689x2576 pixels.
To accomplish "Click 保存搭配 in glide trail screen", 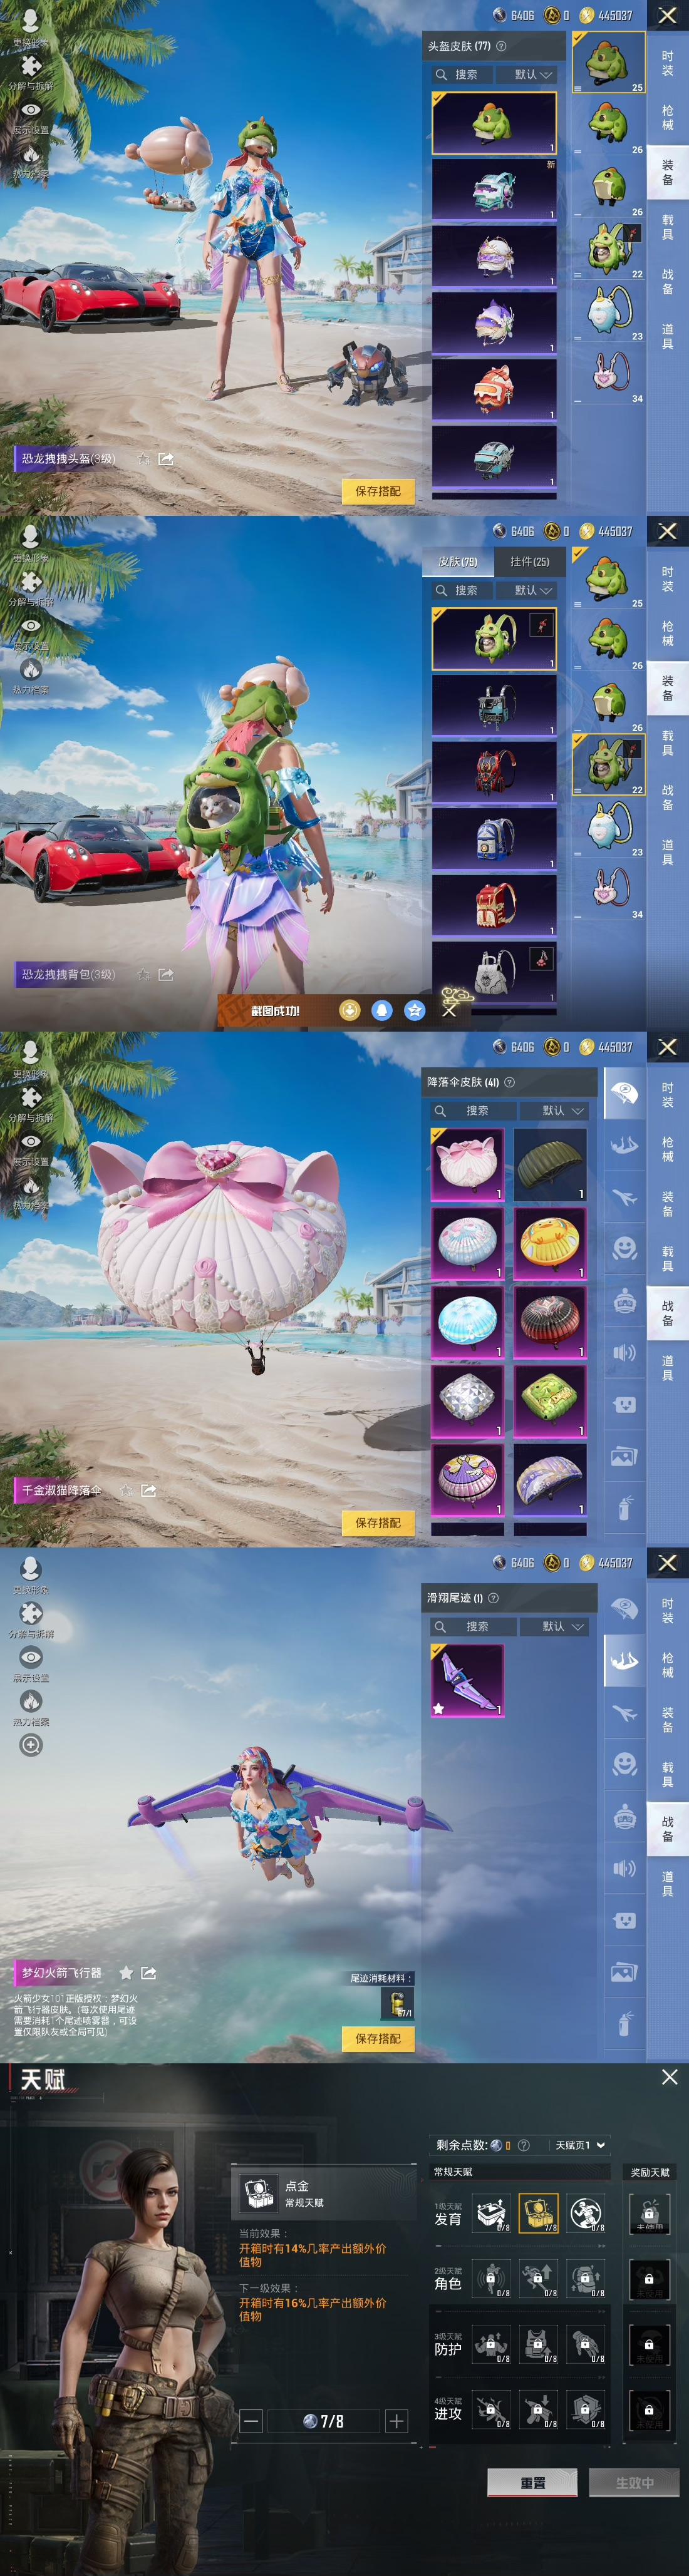I will (378, 2038).
